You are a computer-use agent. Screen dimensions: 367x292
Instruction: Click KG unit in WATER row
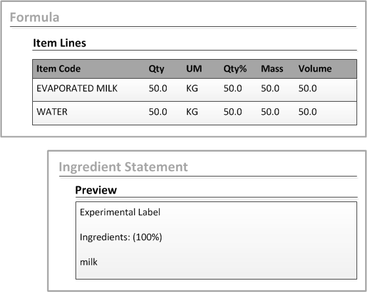click(x=192, y=112)
